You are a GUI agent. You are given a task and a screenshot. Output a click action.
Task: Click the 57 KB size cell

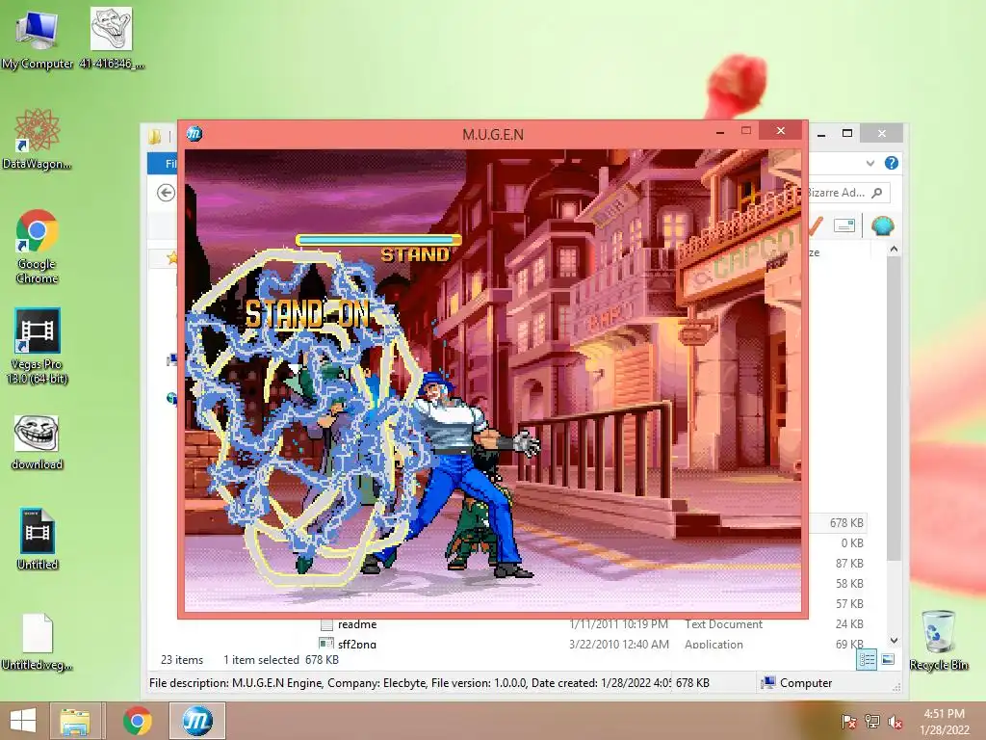pos(849,603)
